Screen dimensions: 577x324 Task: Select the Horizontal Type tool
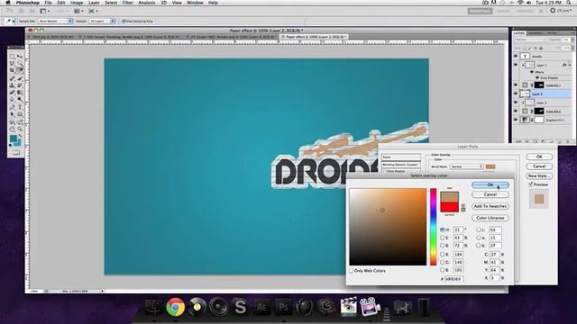tap(20, 107)
